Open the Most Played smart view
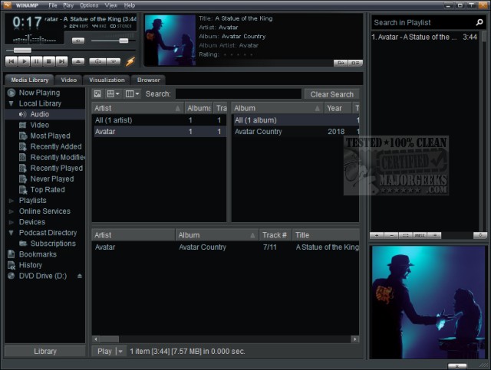491x370 pixels. [x=50, y=136]
